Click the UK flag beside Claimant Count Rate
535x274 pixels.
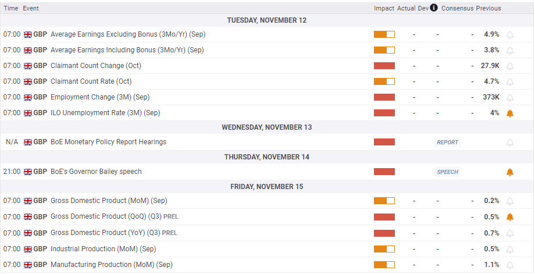click(x=28, y=81)
